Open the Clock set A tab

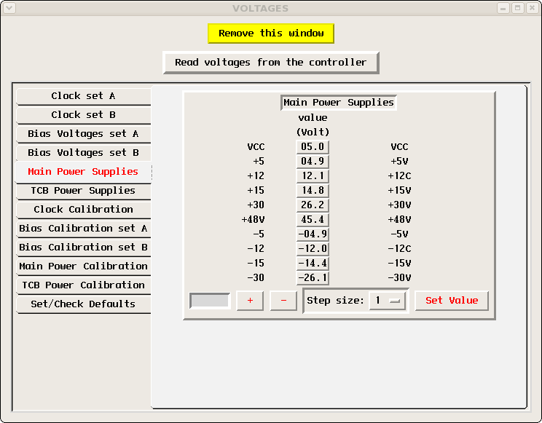83,96
